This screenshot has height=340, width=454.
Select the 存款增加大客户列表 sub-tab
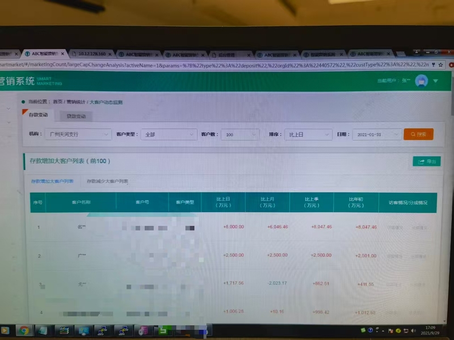click(x=52, y=181)
